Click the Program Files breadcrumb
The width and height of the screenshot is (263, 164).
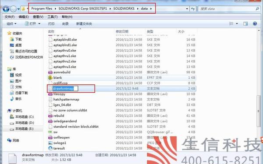tap(42, 9)
